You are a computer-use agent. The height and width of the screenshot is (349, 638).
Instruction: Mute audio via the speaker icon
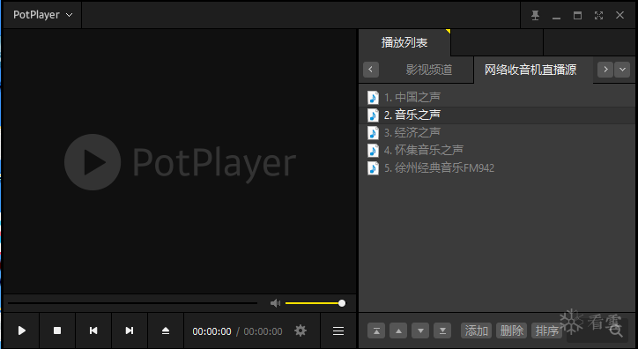tap(276, 303)
